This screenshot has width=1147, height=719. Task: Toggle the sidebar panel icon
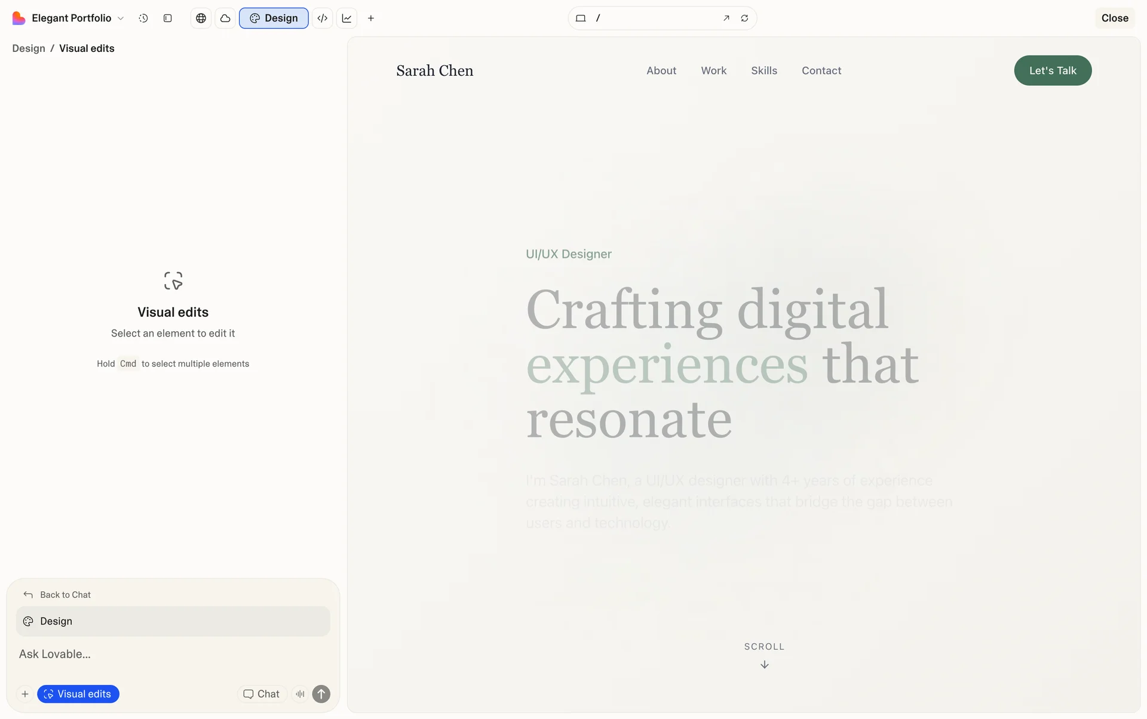[x=168, y=18]
